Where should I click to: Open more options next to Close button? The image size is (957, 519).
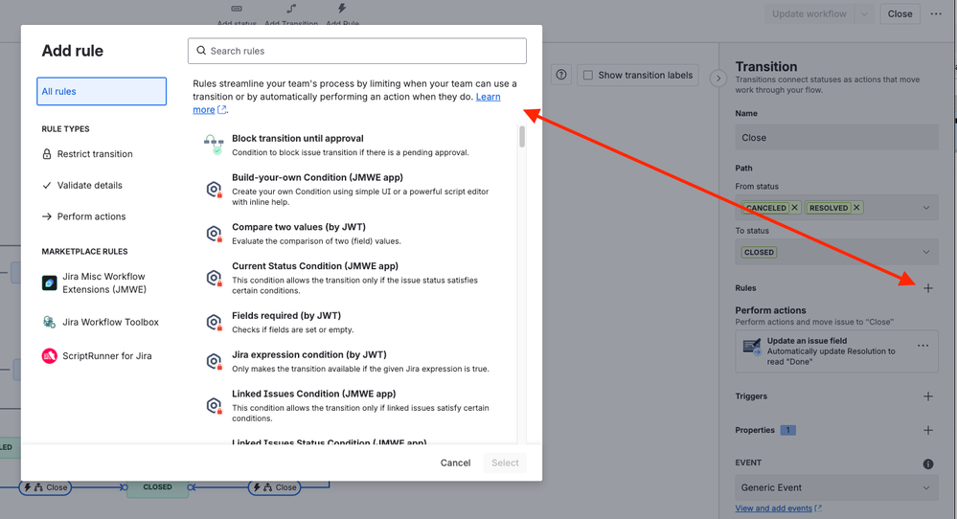(x=936, y=13)
